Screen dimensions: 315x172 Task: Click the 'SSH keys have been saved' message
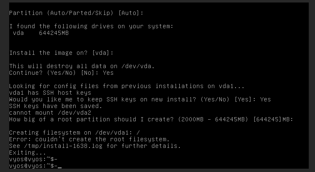50,106
